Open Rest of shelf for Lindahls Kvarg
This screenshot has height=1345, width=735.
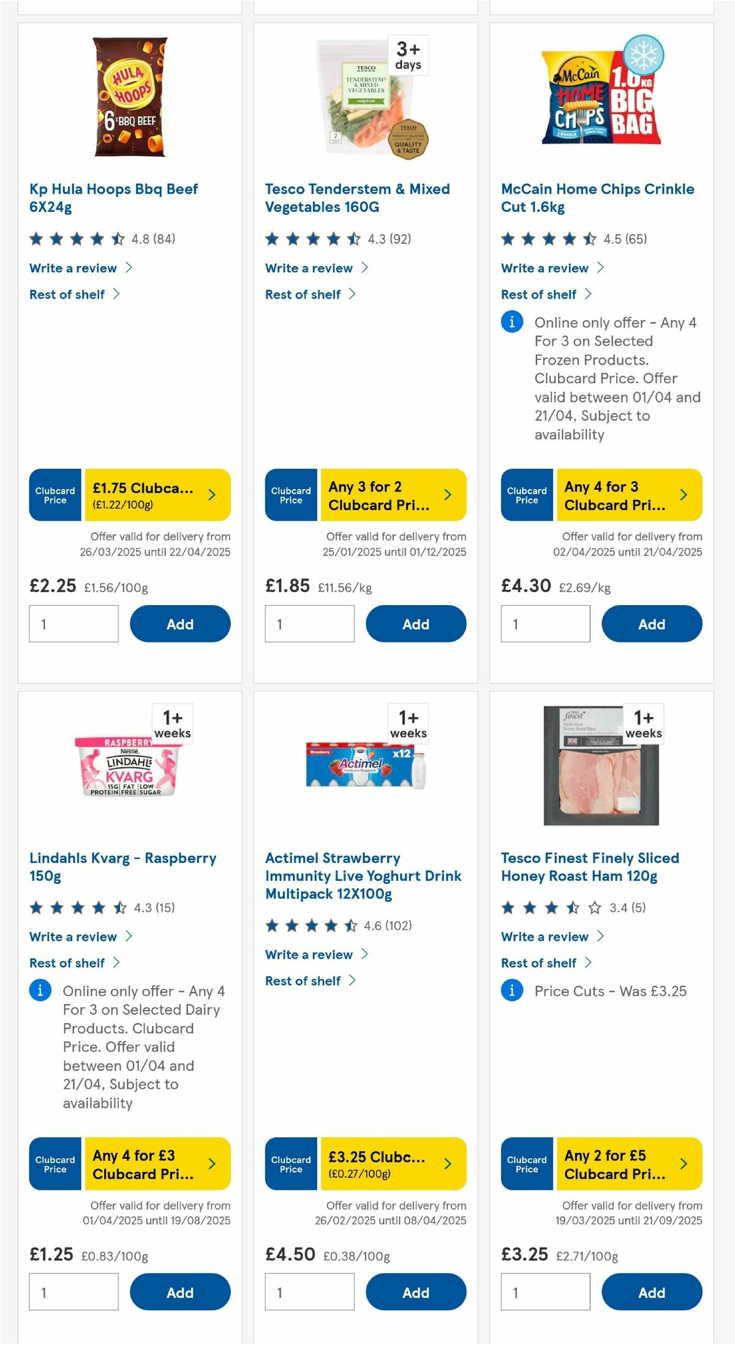click(x=66, y=962)
